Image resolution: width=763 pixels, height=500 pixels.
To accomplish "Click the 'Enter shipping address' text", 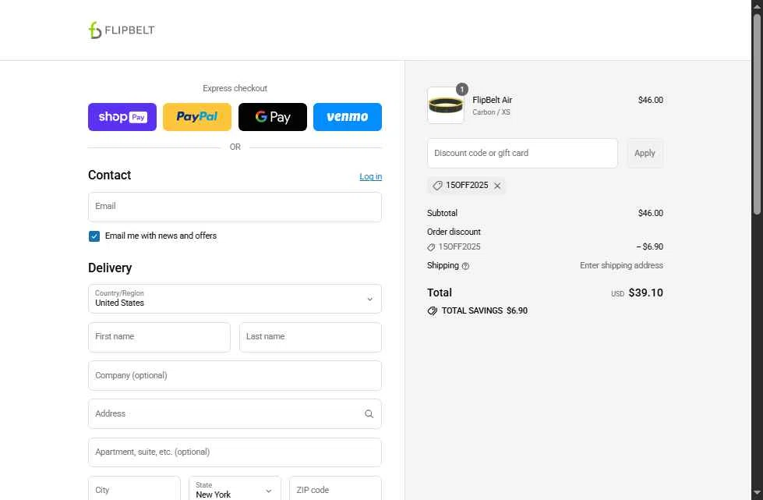I will pos(621,265).
